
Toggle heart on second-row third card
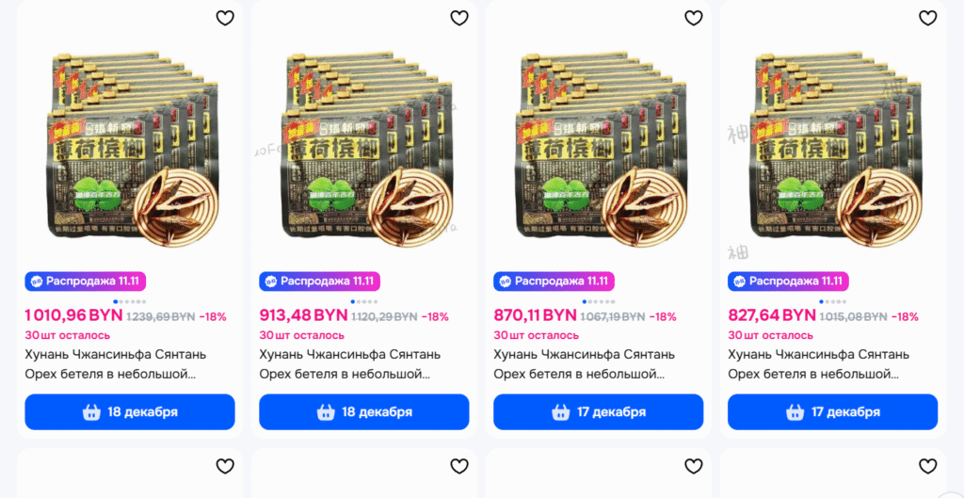point(694,467)
